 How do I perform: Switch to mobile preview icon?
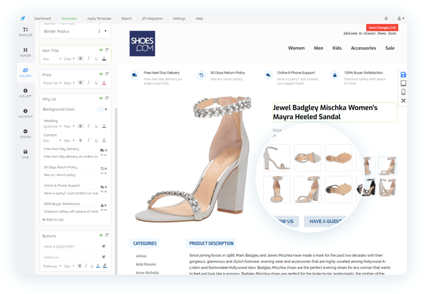403,92
